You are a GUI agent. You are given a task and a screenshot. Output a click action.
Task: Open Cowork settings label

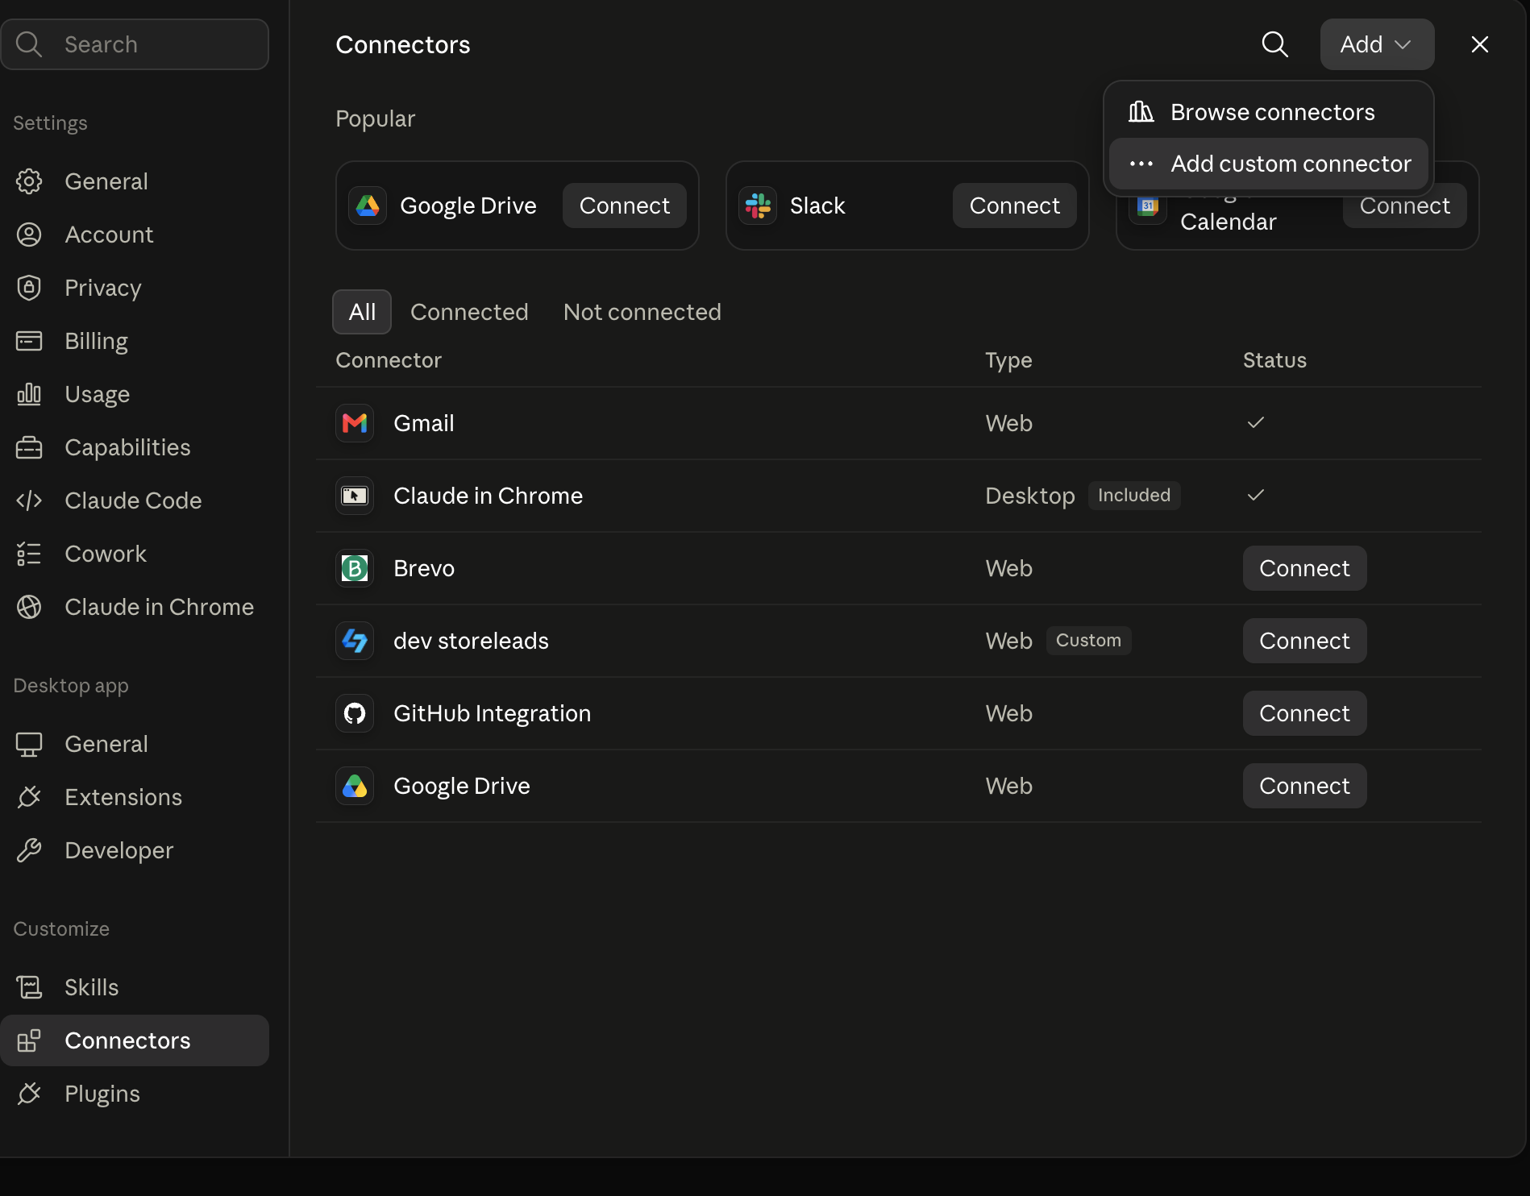click(x=106, y=554)
